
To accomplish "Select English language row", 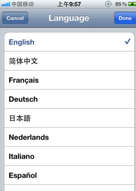I will pos(69,42).
